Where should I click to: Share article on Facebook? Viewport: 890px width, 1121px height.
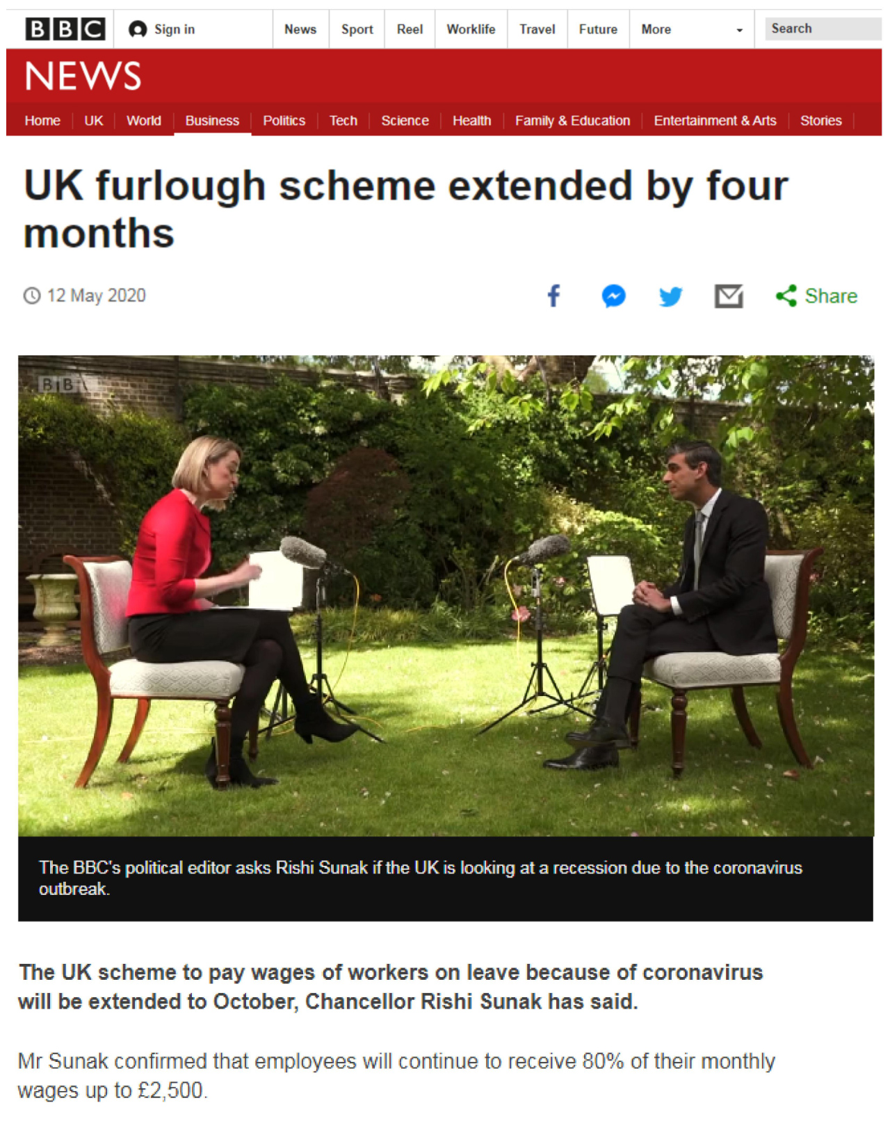553,296
